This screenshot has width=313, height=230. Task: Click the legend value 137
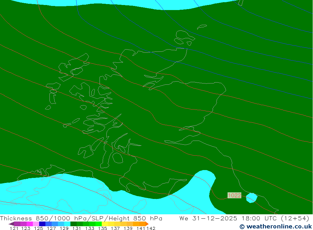pos(115,228)
